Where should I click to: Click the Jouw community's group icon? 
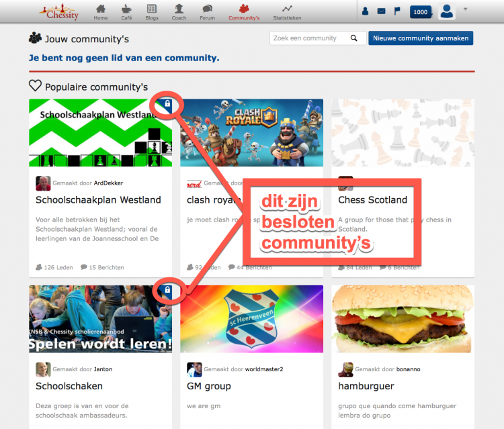coord(35,38)
